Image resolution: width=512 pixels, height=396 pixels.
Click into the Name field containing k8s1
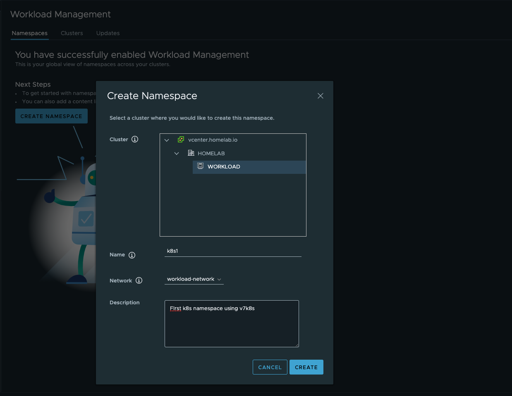coord(232,251)
